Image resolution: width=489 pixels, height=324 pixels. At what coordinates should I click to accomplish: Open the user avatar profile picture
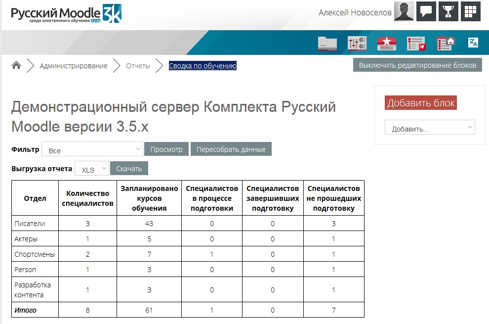click(404, 11)
